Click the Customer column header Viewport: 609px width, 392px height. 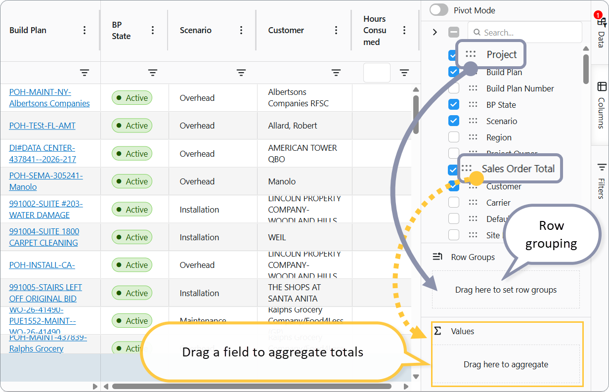coord(286,30)
